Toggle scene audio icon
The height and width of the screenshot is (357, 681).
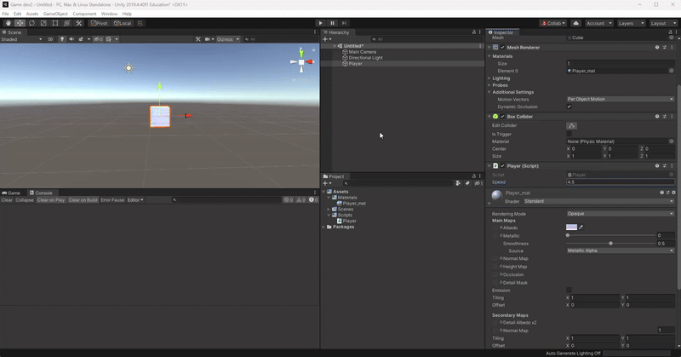click(x=72, y=39)
